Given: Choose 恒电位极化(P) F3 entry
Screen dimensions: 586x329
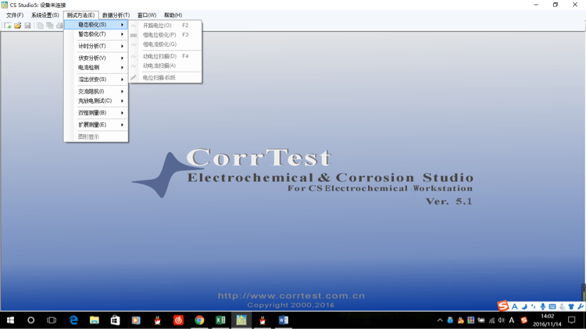Looking at the screenshot, I should (x=165, y=34).
